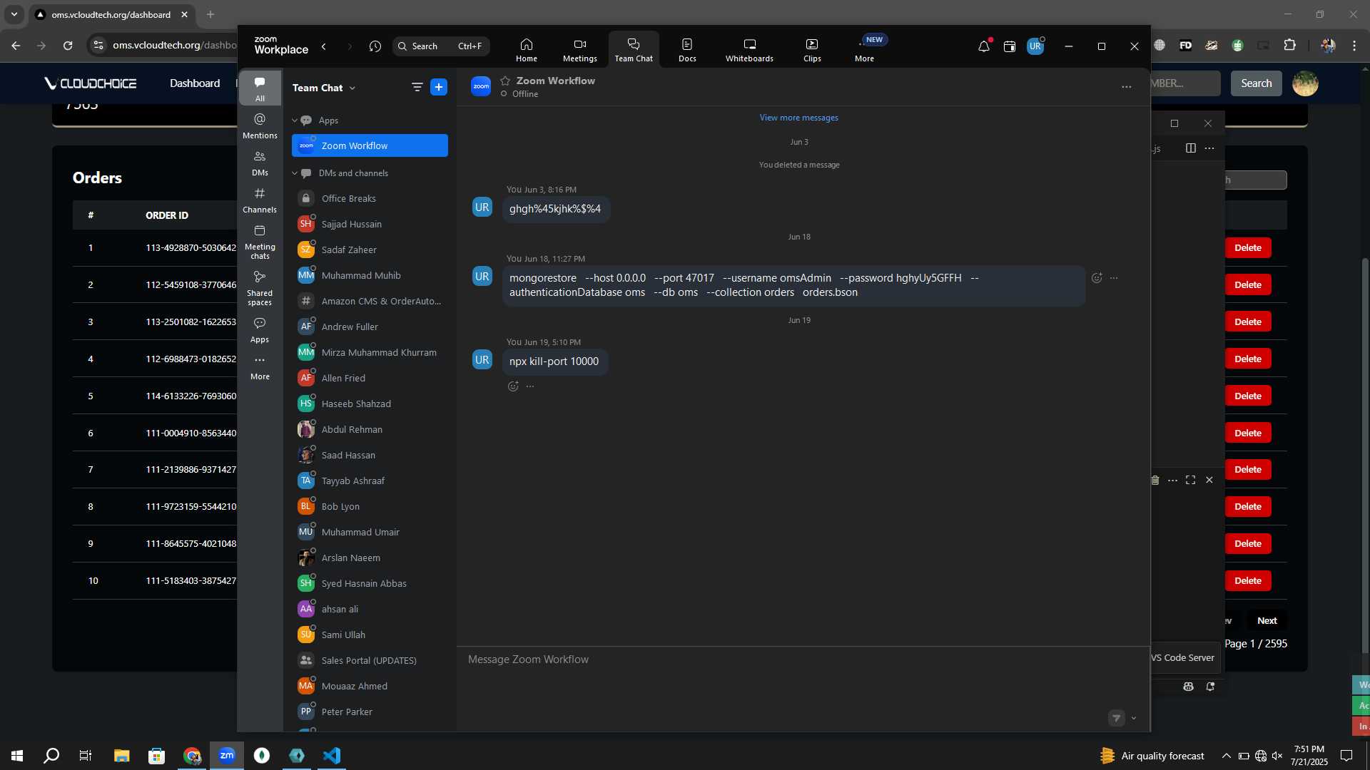The image size is (1370, 770).
Task: Open a new Chrome tab
Action: tap(210, 14)
